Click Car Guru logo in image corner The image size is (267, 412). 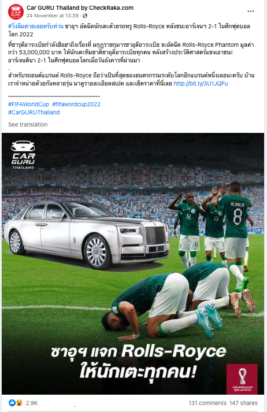tap(23, 155)
